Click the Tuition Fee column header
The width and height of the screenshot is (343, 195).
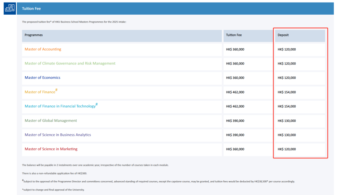(248, 36)
